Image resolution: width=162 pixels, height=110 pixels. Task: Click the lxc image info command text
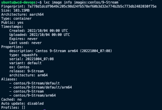81,2
